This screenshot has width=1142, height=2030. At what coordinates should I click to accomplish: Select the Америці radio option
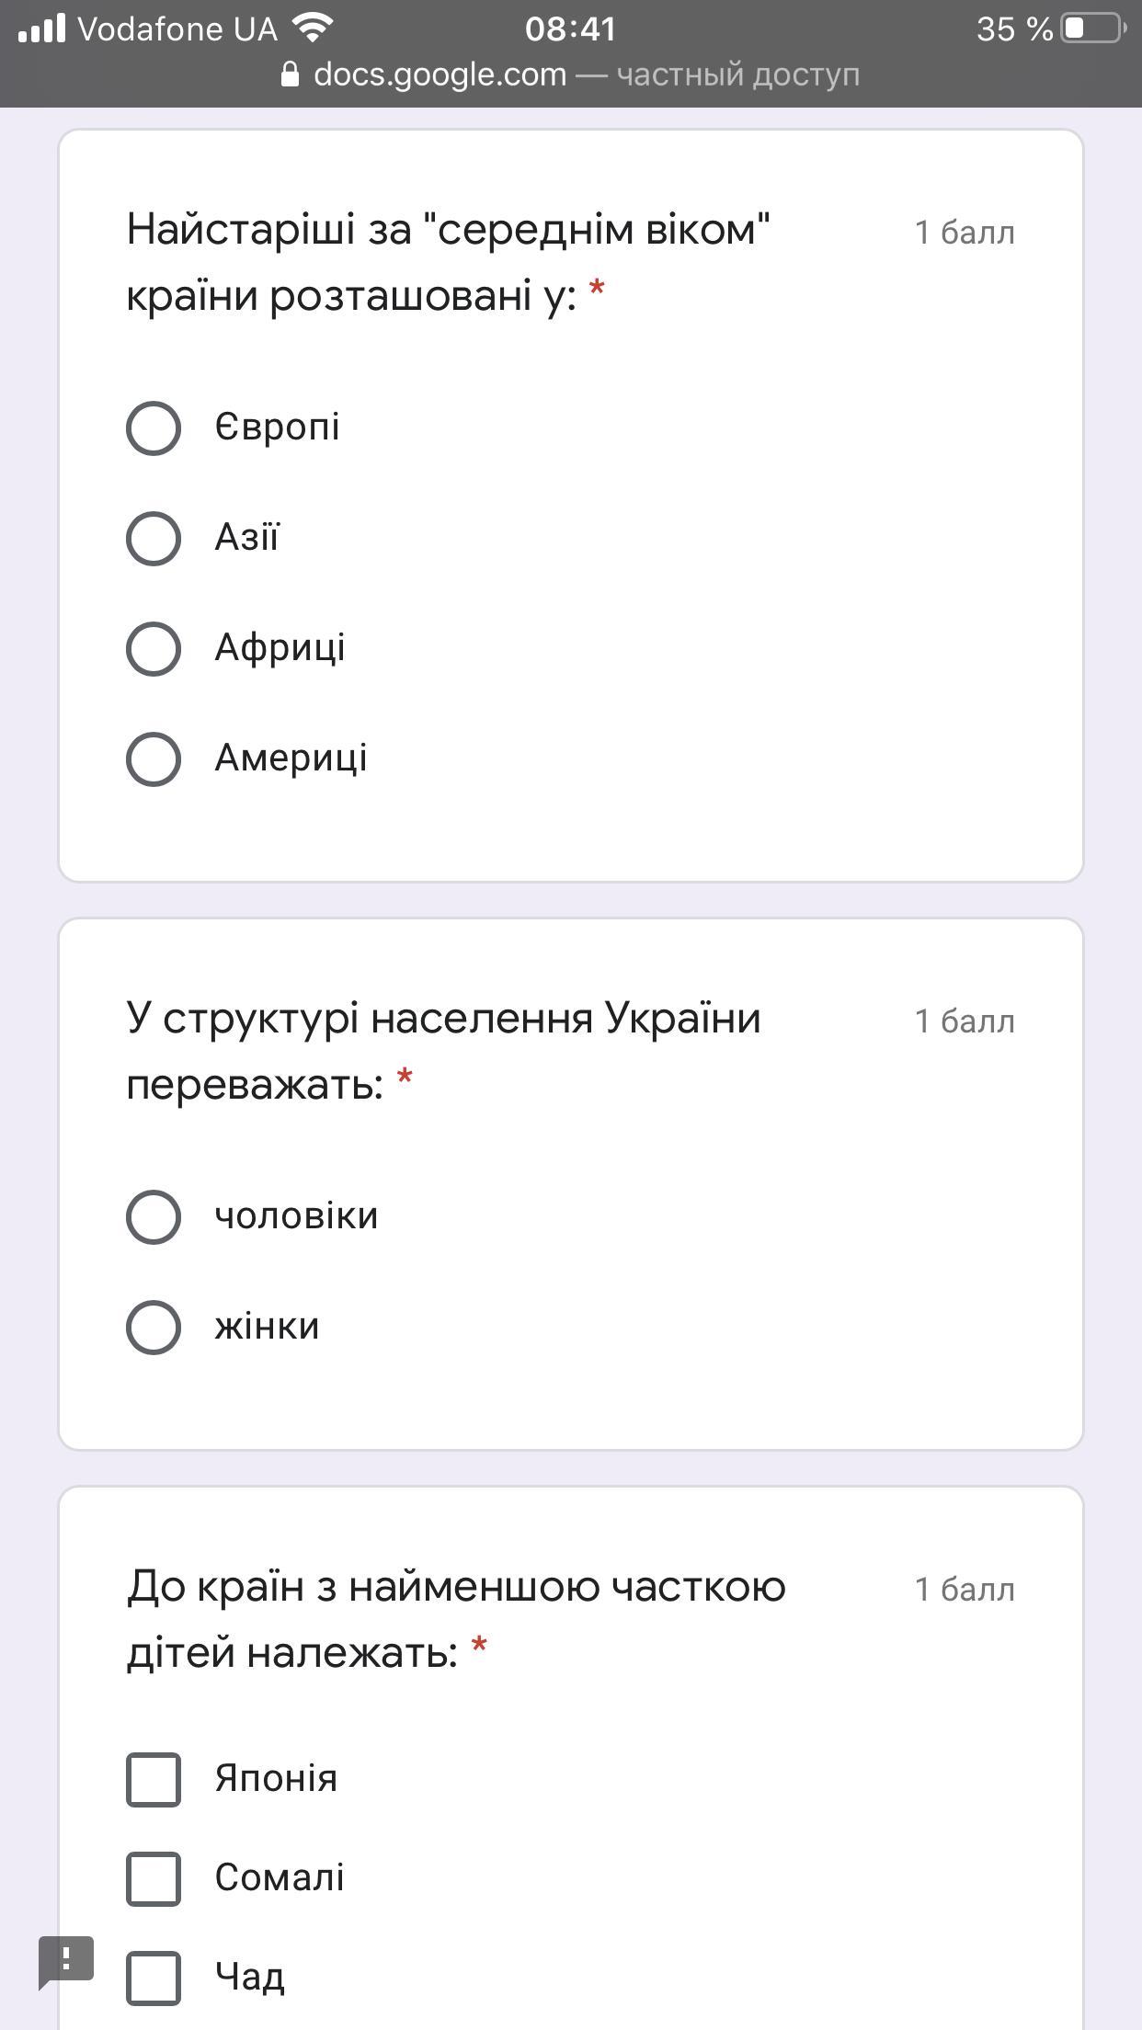[x=154, y=758]
